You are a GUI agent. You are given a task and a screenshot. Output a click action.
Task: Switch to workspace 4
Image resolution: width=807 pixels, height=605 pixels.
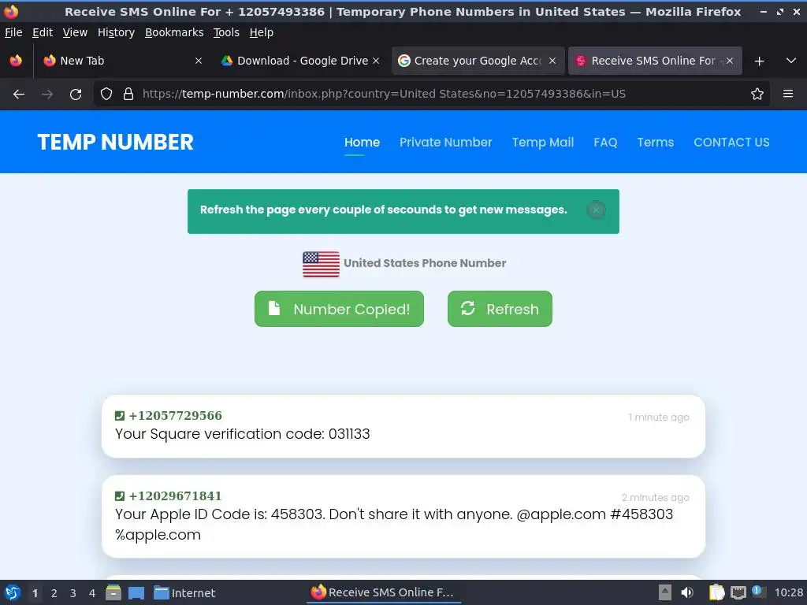[92, 593]
